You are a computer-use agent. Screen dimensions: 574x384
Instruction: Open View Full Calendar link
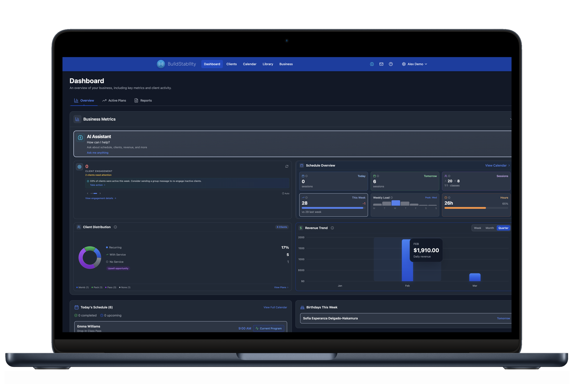pos(275,307)
